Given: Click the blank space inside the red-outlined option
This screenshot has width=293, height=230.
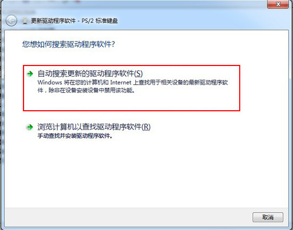Looking at the screenshot, I should point(132,102).
